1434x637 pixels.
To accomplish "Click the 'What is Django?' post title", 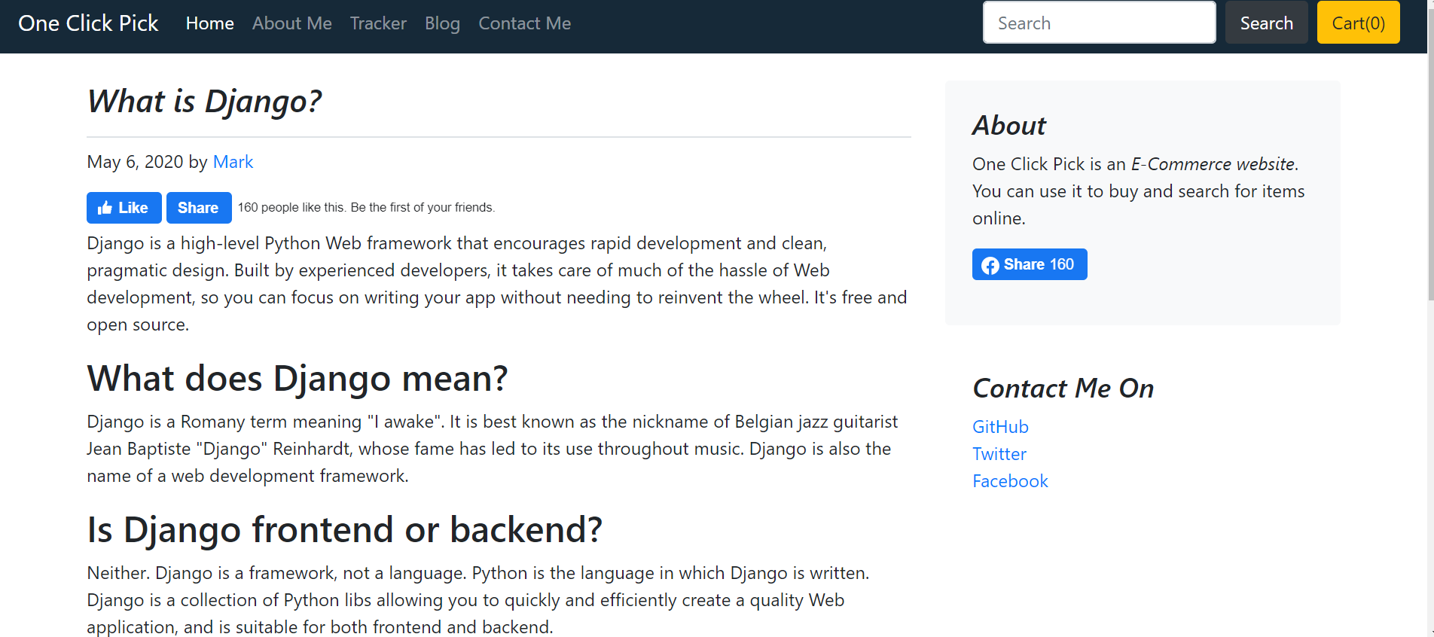I will pyautogui.click(x=204, y=101).
